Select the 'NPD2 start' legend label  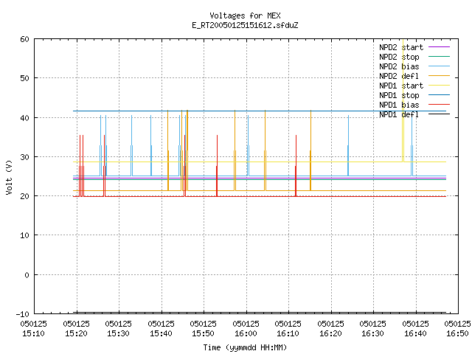tap(401, 47)
